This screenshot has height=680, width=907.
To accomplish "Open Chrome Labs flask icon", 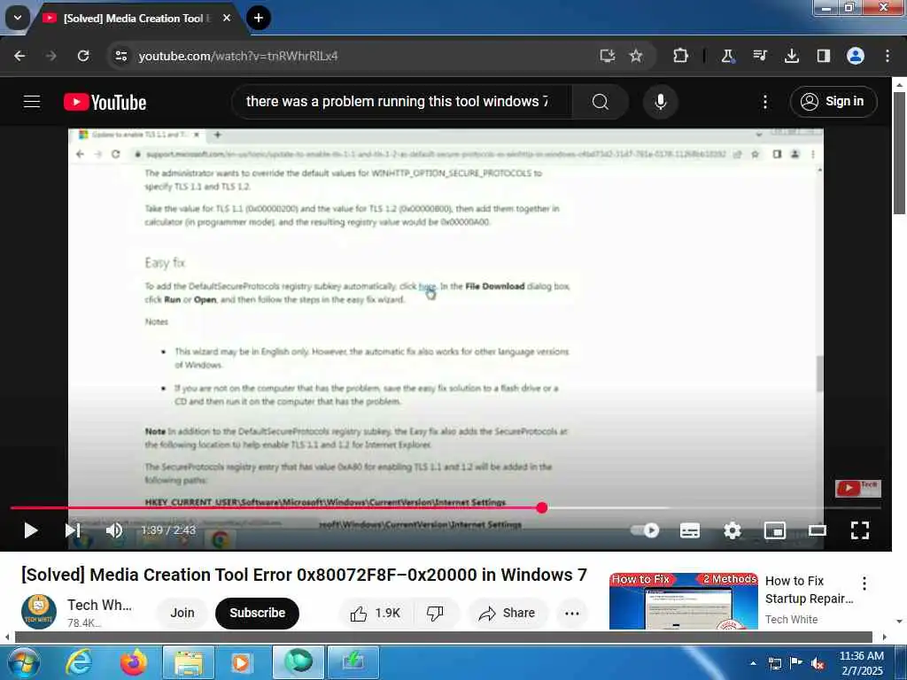I will click(728, 56).
